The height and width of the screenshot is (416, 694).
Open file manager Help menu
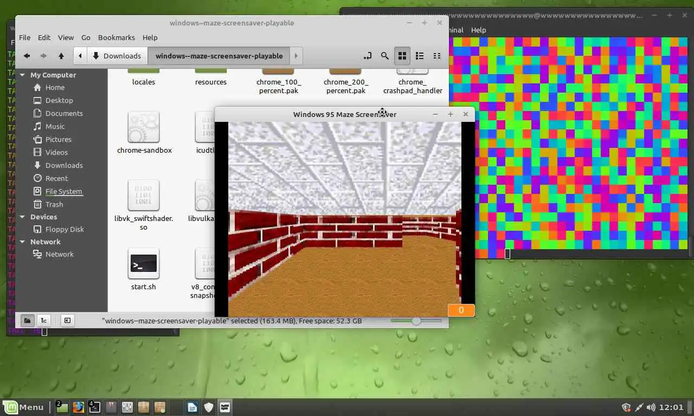pos(150,37)
